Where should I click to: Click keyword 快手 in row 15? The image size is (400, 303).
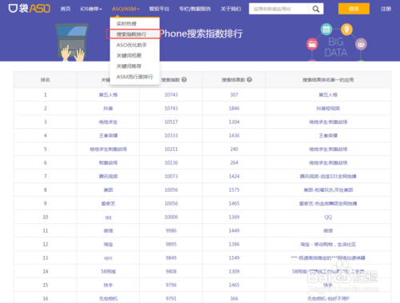pos(108,285)
